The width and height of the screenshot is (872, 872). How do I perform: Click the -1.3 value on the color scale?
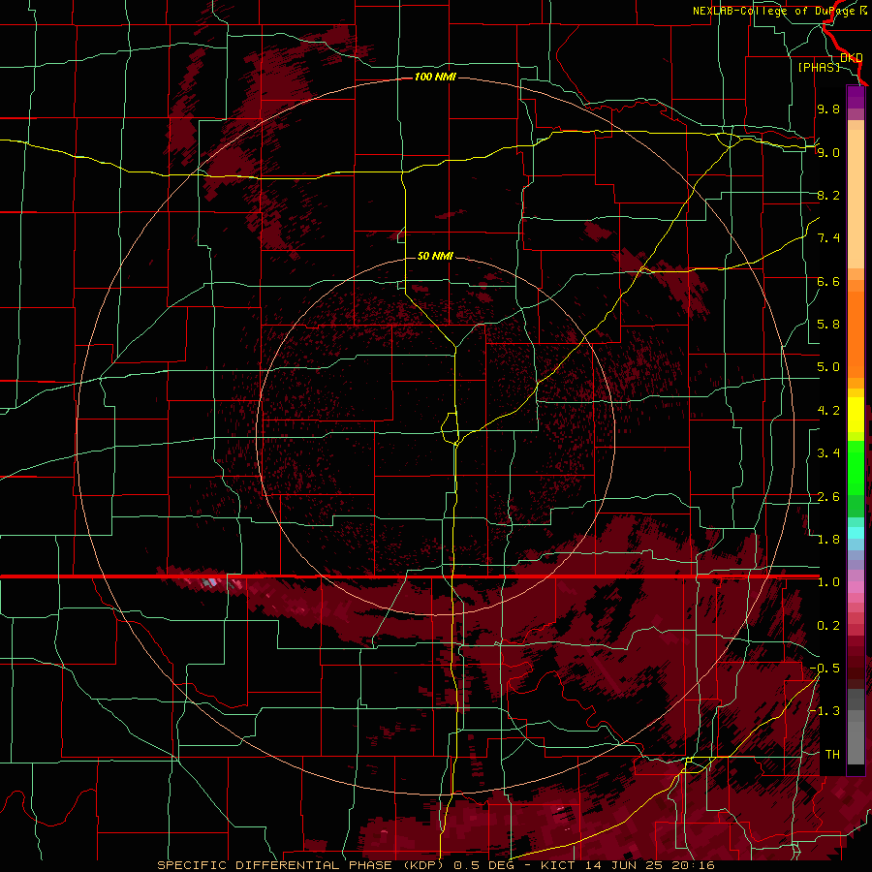(825, 711)
